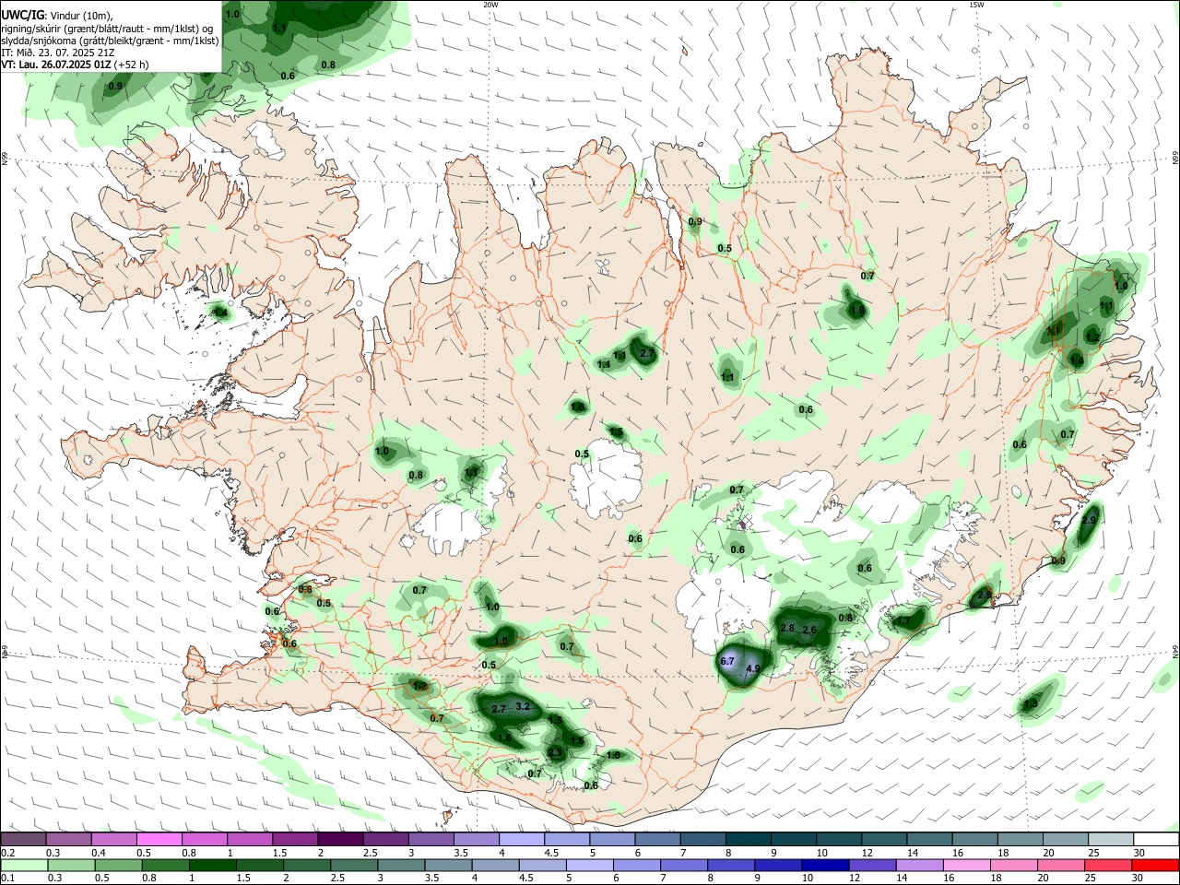This screenshot has height=885, width=1180.
Task: Click the 'VT: Lau. 26.07.2025 01Z' valid time
Action: click(x=56, y=65)
